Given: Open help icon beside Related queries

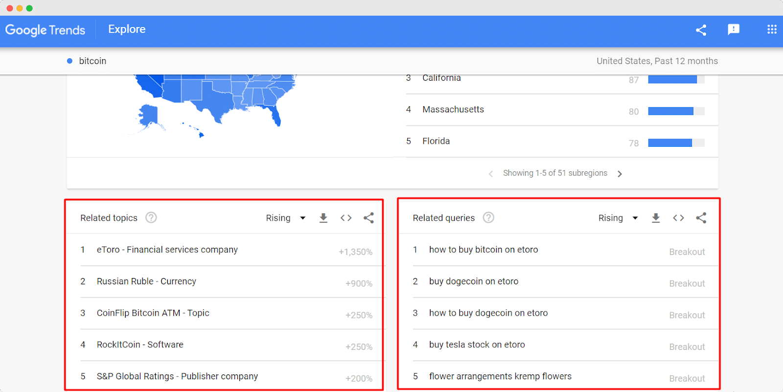Looking at the screenshot, I should click(x=488, y=217).
